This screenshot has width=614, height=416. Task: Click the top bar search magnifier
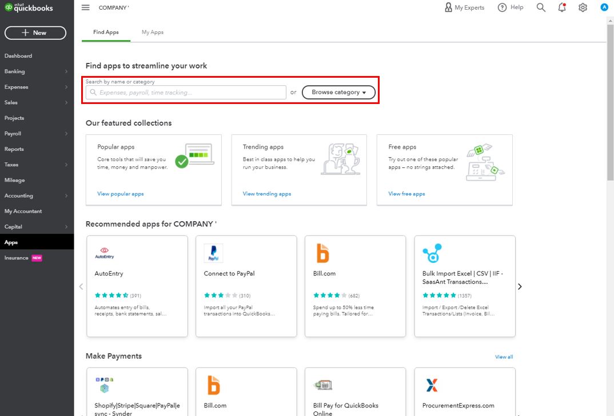(x=541, y=7)
